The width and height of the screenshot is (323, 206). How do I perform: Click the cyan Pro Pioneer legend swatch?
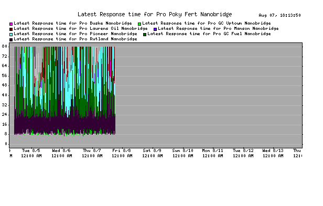point(11,35)
